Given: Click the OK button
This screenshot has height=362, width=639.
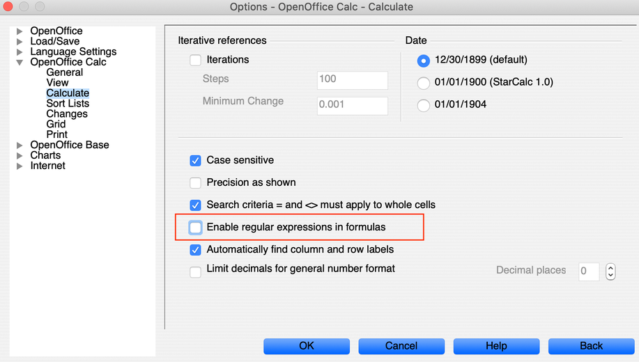Looking at the screenshot, I should point(307,346).
